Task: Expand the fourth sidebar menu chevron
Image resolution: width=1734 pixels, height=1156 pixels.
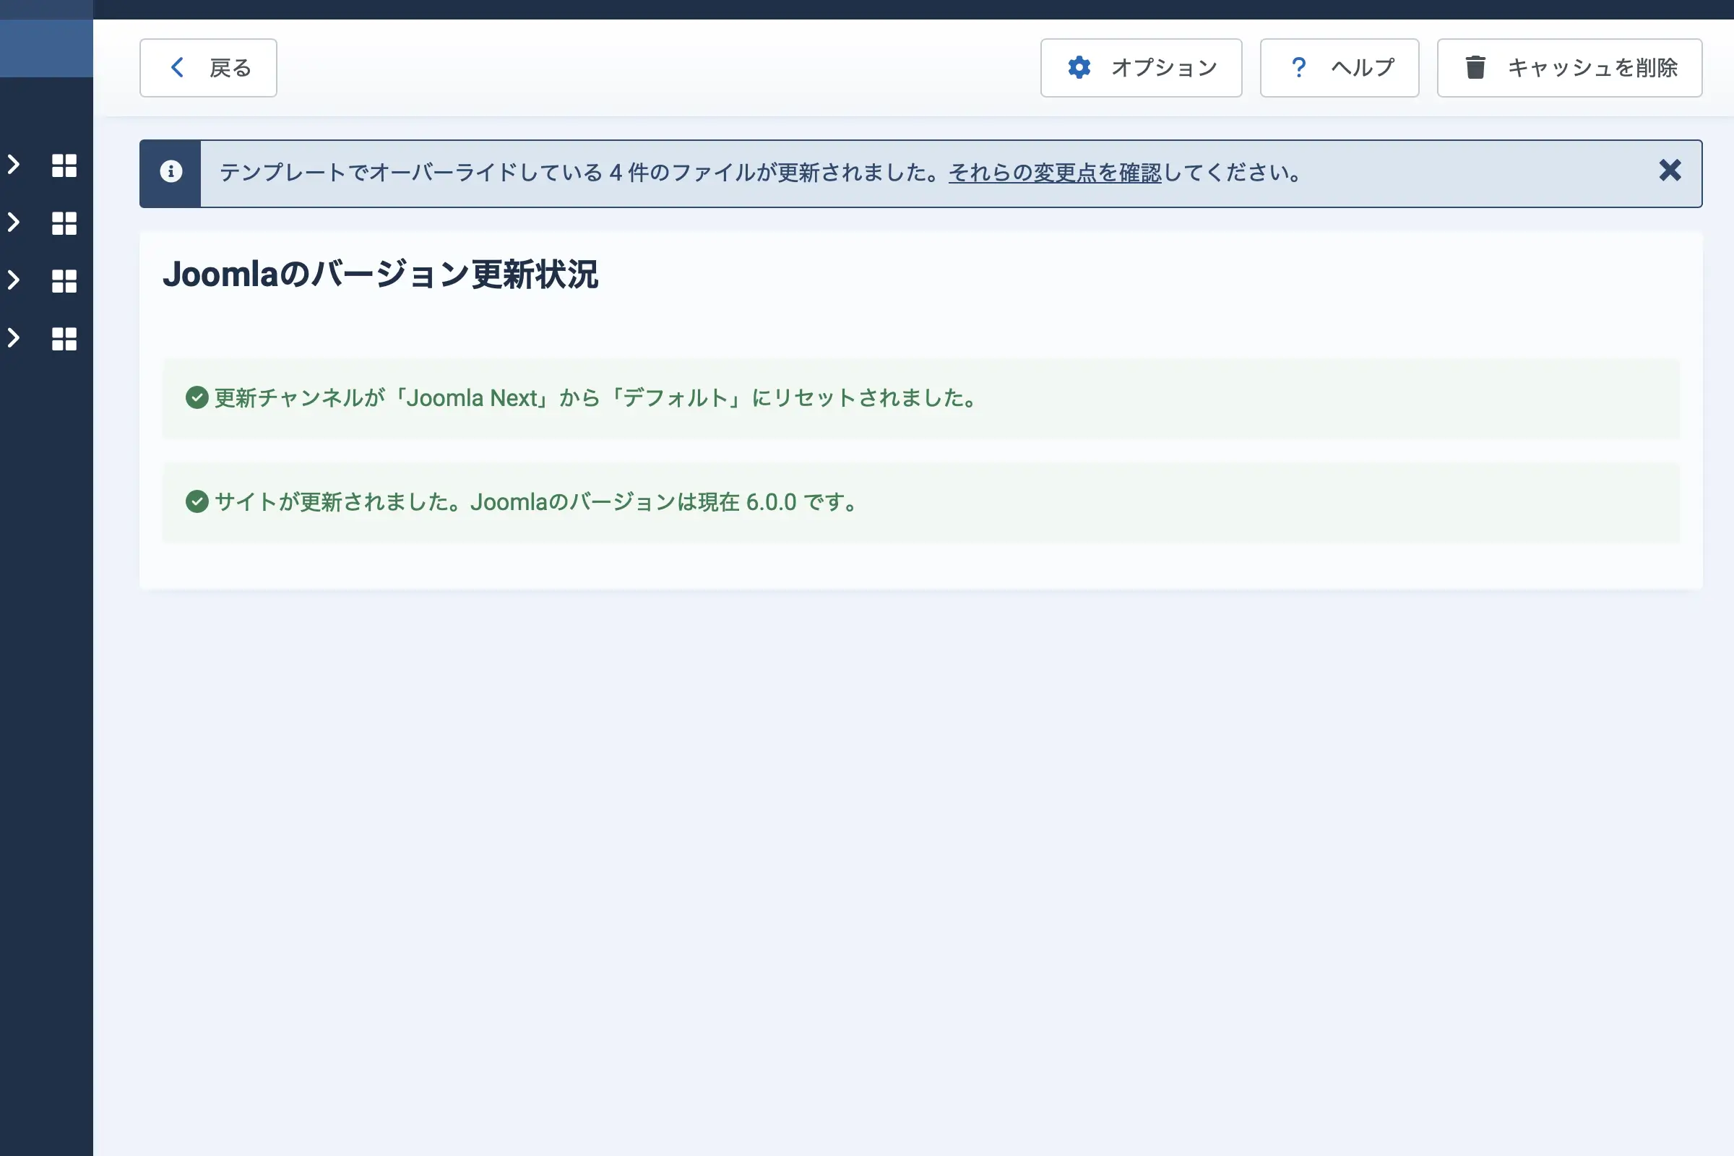Action: pyautogui.click(x=13, y=337)
